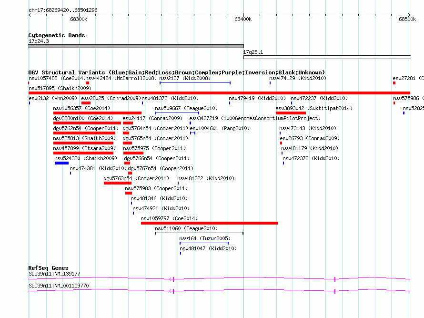Select the black nsv511060 unknown line
This screenshot has height=318, width=424.
(200, 233)
